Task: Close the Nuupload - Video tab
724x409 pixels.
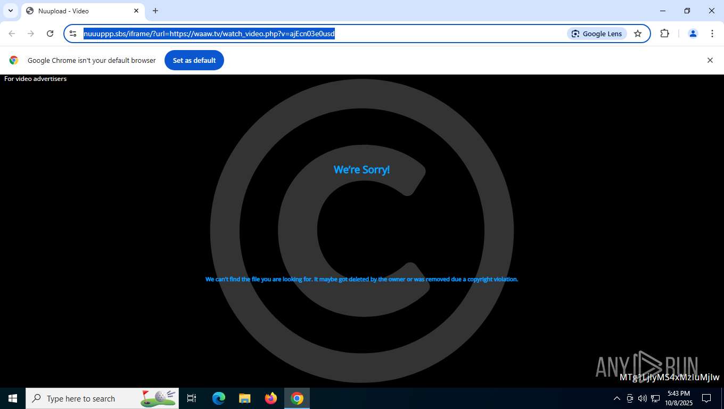Action: click(x=136, y=11)
